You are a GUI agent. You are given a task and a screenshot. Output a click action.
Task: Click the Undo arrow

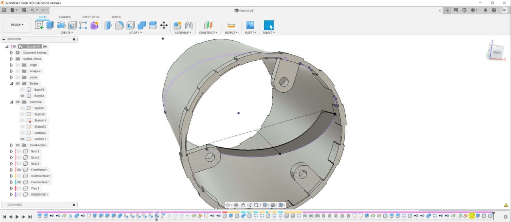click(x=33, y=10)
